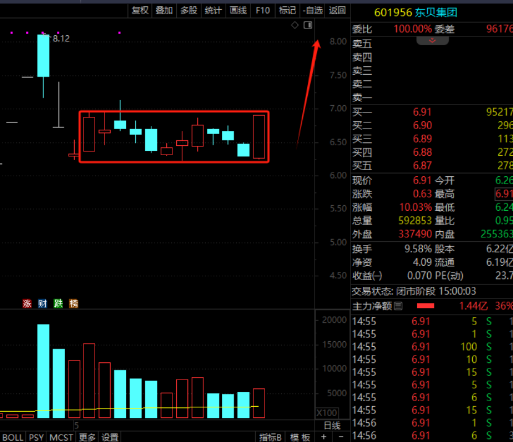Click 外盘 value 337490
The height and width of the screenshot is (442, 513).
coord(415,234)
